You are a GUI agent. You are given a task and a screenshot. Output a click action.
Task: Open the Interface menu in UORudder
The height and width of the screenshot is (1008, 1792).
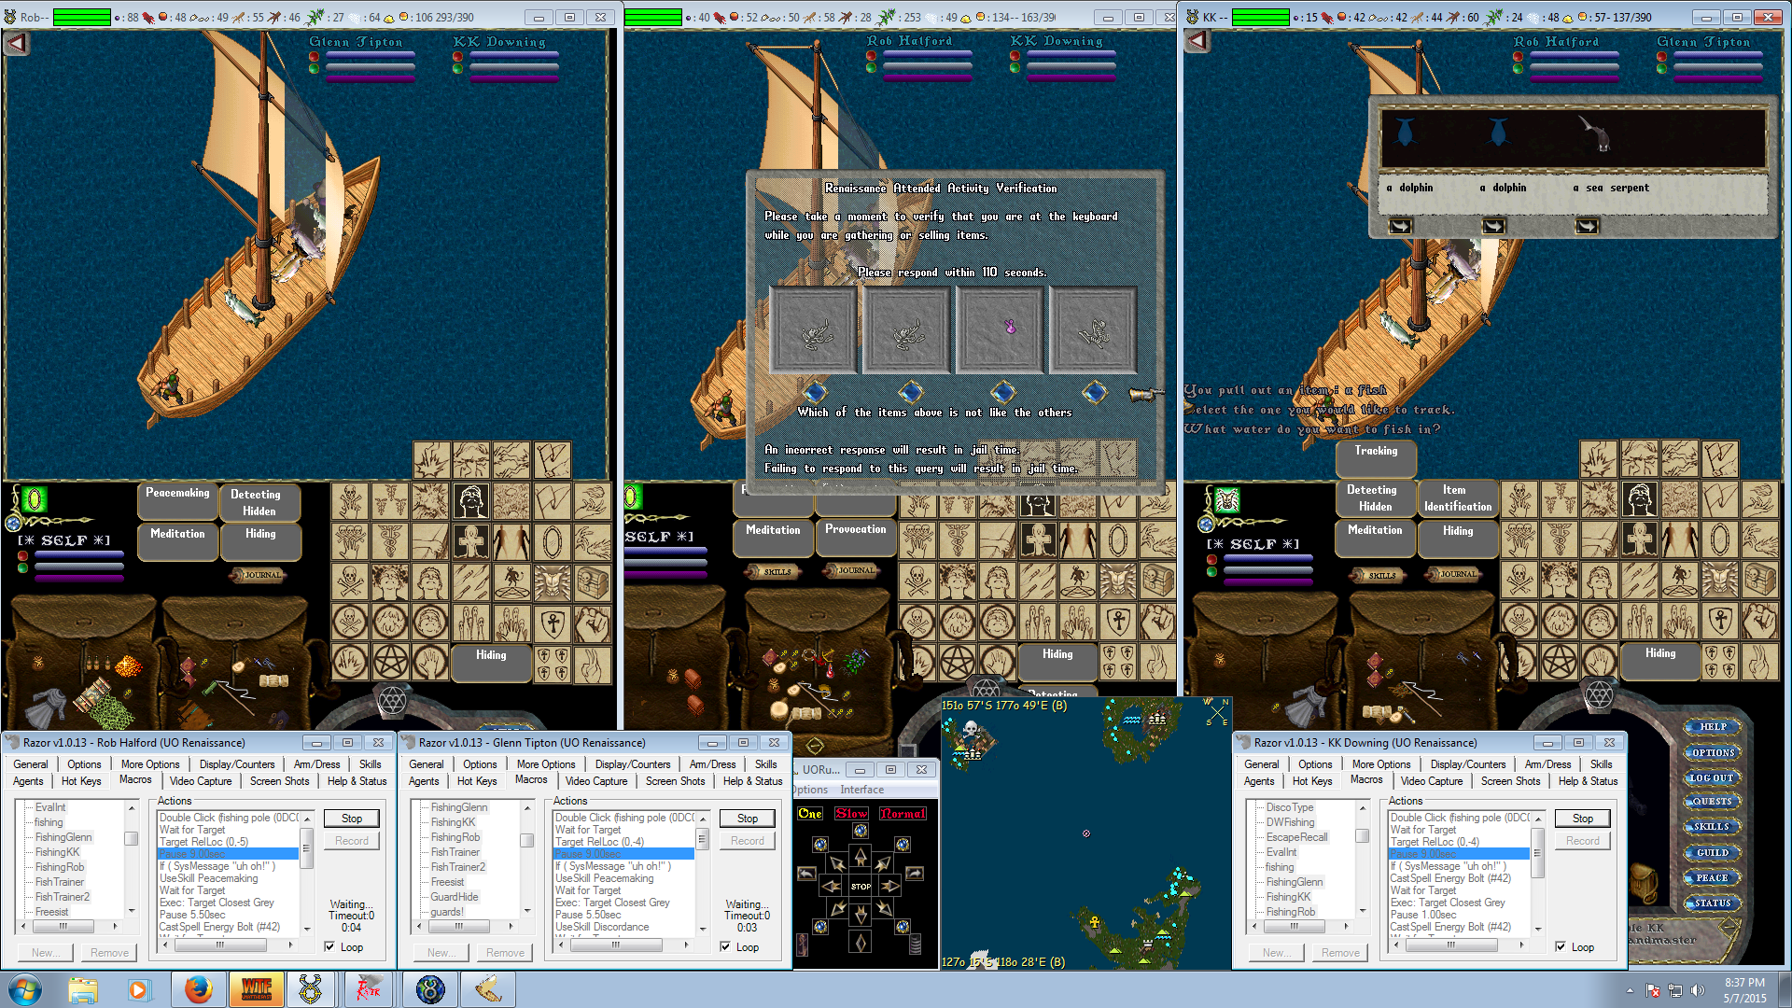click(x=861, y=790)
